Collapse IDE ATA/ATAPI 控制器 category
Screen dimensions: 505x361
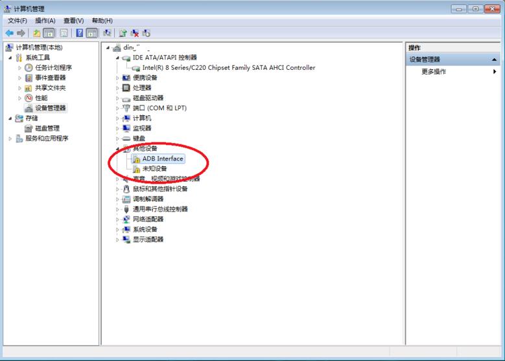click(117, 58)
